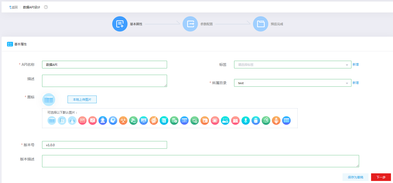Screen dimensions: 393x183
Task: Select the dark blue table icon
Action: pos(286,120)
